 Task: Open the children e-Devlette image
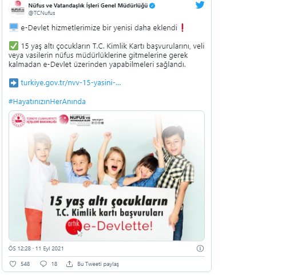[x=106, y=176]
